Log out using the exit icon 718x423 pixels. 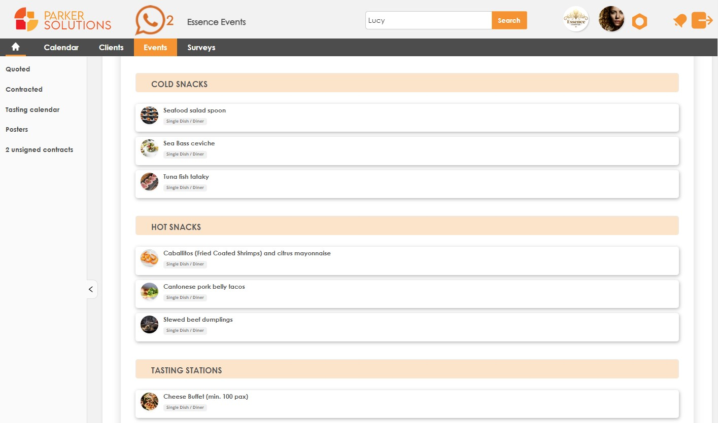[x=702, y=20]
